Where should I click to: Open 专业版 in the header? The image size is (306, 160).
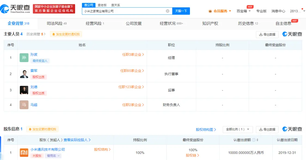point(261,11)
